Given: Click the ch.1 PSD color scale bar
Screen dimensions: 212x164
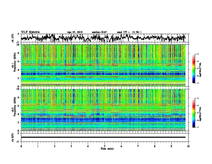Looking at the screenshot, I should pos(194,69).
